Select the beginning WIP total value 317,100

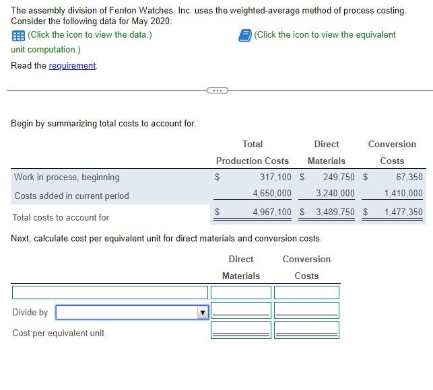point(275,177)
